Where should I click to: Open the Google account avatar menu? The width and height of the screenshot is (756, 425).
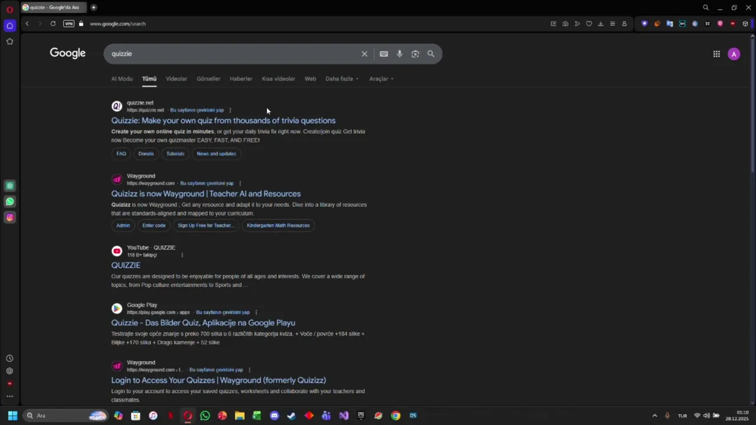click(734, 54)
